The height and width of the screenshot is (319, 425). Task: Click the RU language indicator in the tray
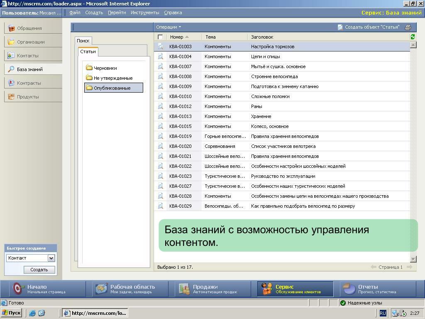coord(383,313)
